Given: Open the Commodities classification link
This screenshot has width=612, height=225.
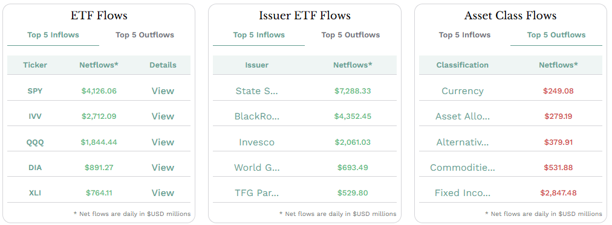Looking at the screenshot, I should coord(463,167).
